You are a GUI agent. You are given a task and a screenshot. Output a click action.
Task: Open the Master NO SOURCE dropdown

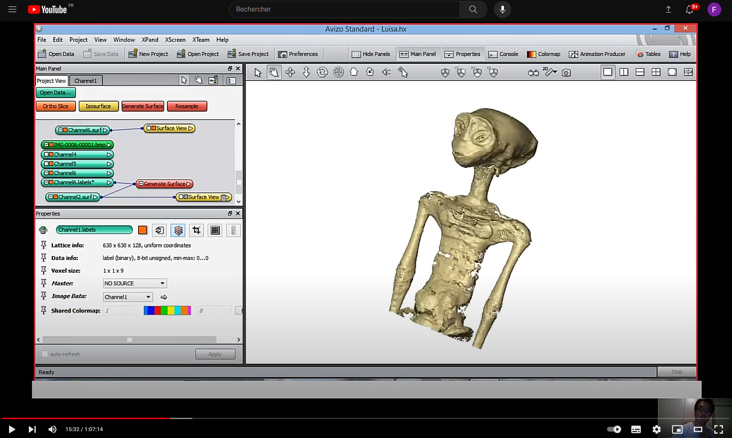tap(135, 284)
